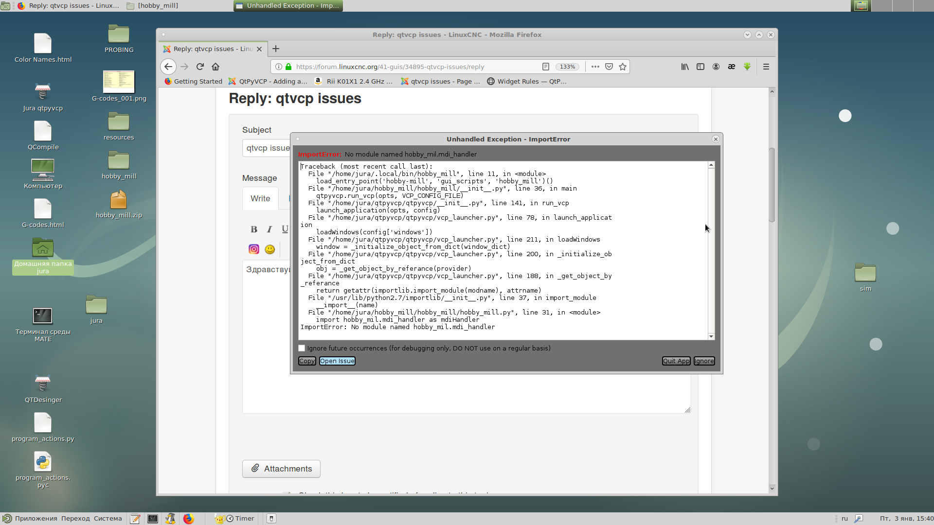This screenshot has height=525, width=934.
Task: Click ru keyboard layout indicator
Action: tap(844, 519)
